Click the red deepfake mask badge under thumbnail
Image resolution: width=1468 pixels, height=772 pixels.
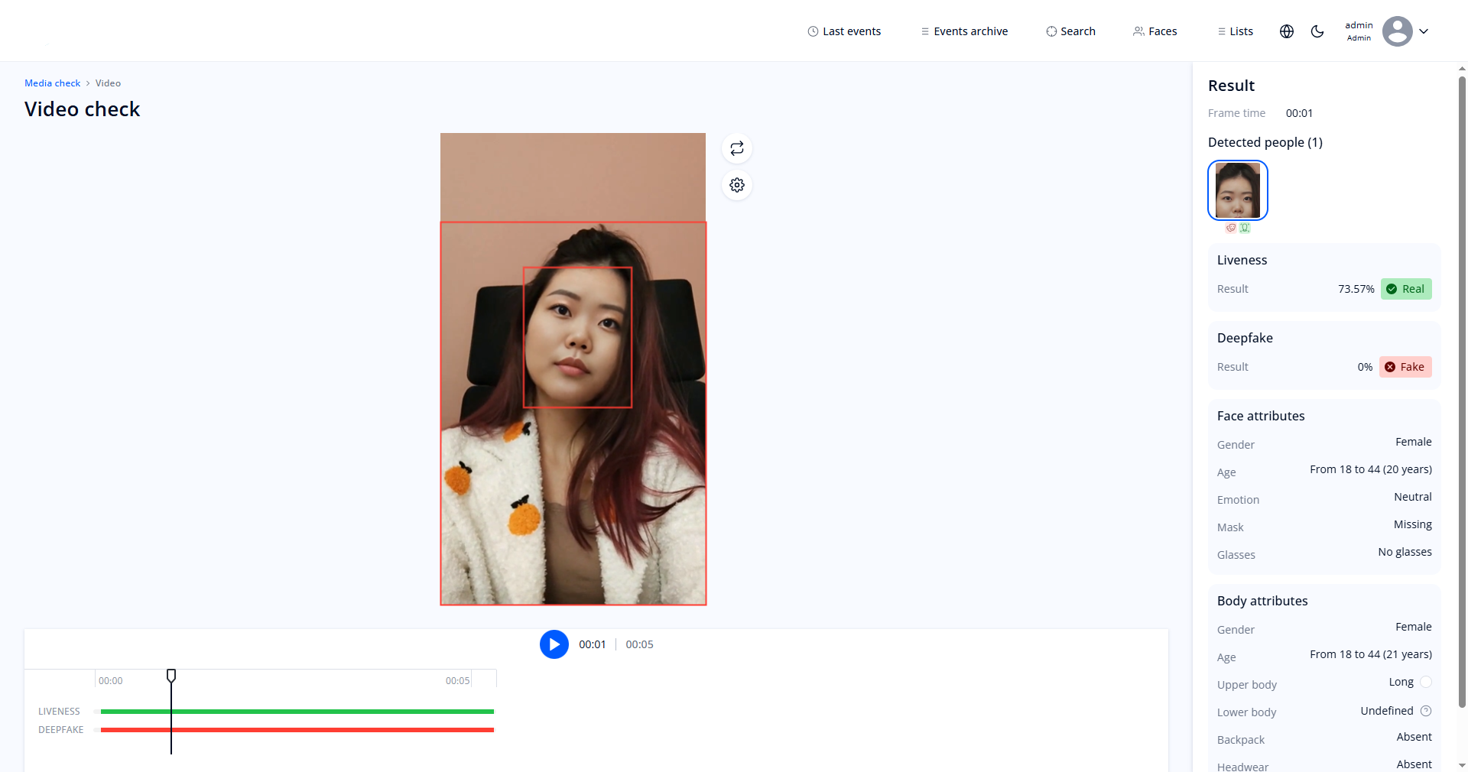1230,228
